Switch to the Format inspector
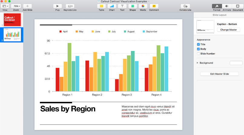 (x=217, y=6)
